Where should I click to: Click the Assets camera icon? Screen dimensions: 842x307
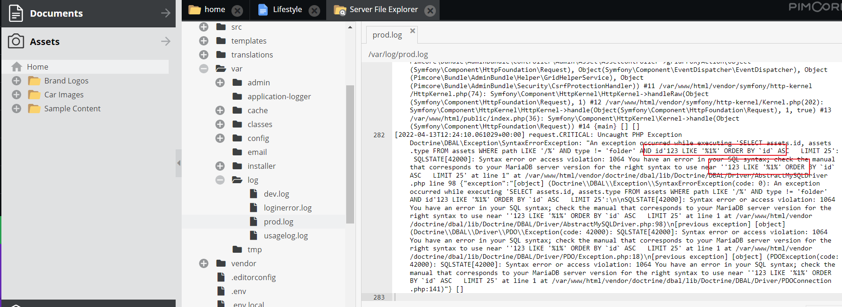16,41
